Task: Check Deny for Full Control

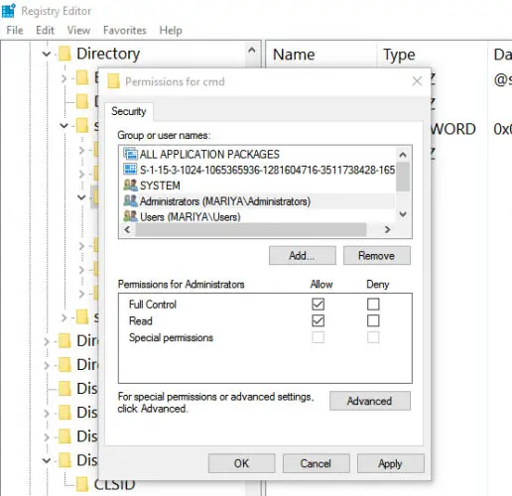Action: pos(373,304)
